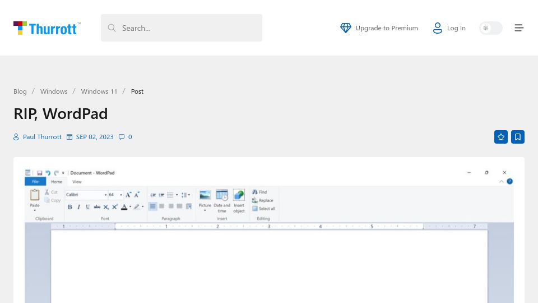
Task: Click the comments count icon
Action: (x=122, y=137)
